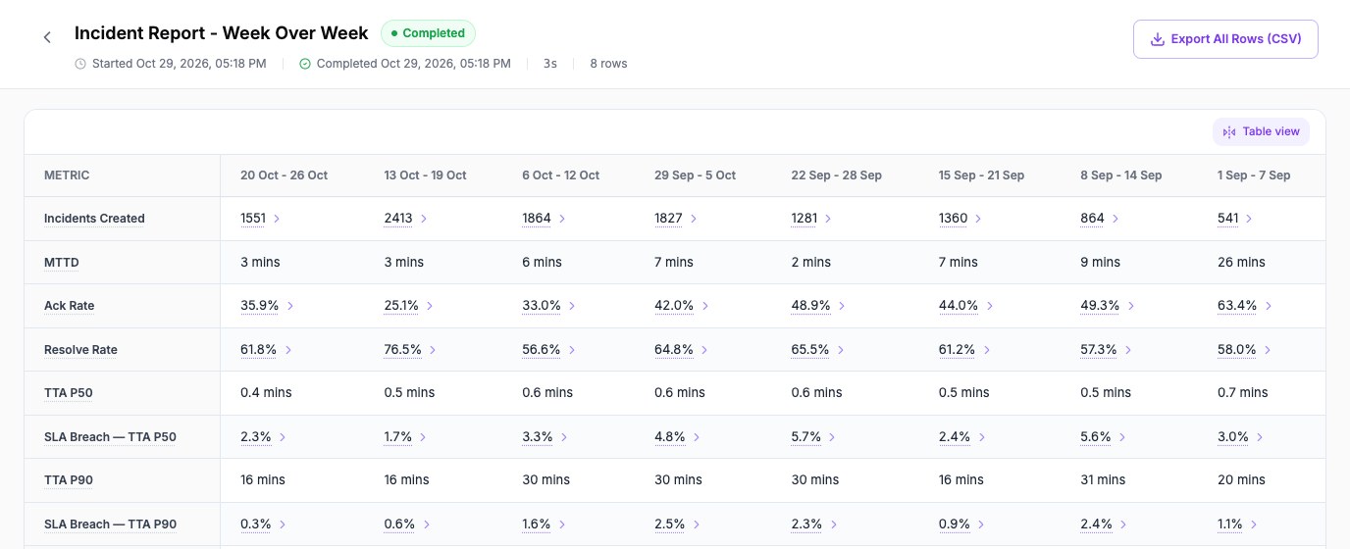Screen dimensions: 1350x549
Task: Expand the chevron next to 1281
Action: point(828,219)
